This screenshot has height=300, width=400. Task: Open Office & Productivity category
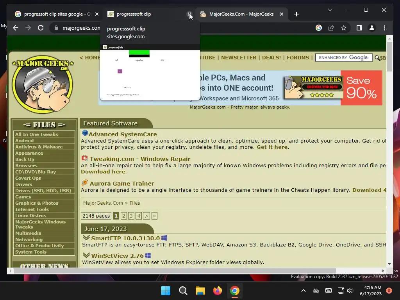39,246
